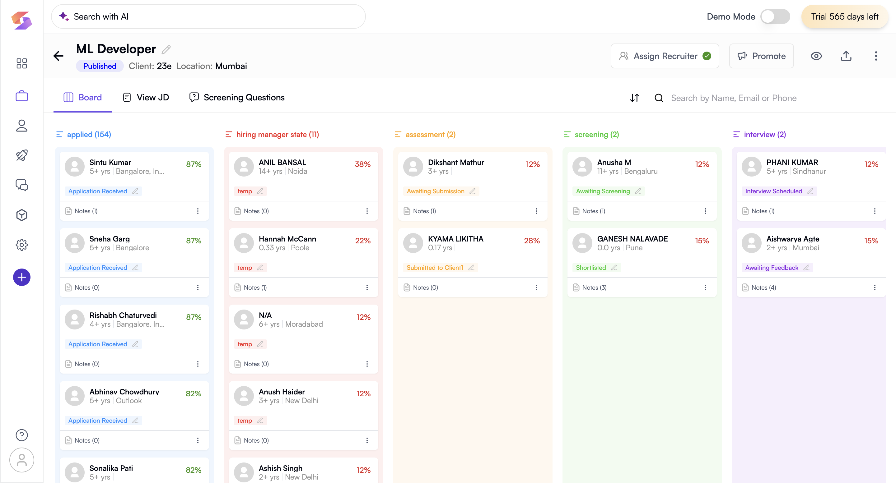Screen dimensions: 896x483
Task: Click the upload share icon
Action: (846, 56)
